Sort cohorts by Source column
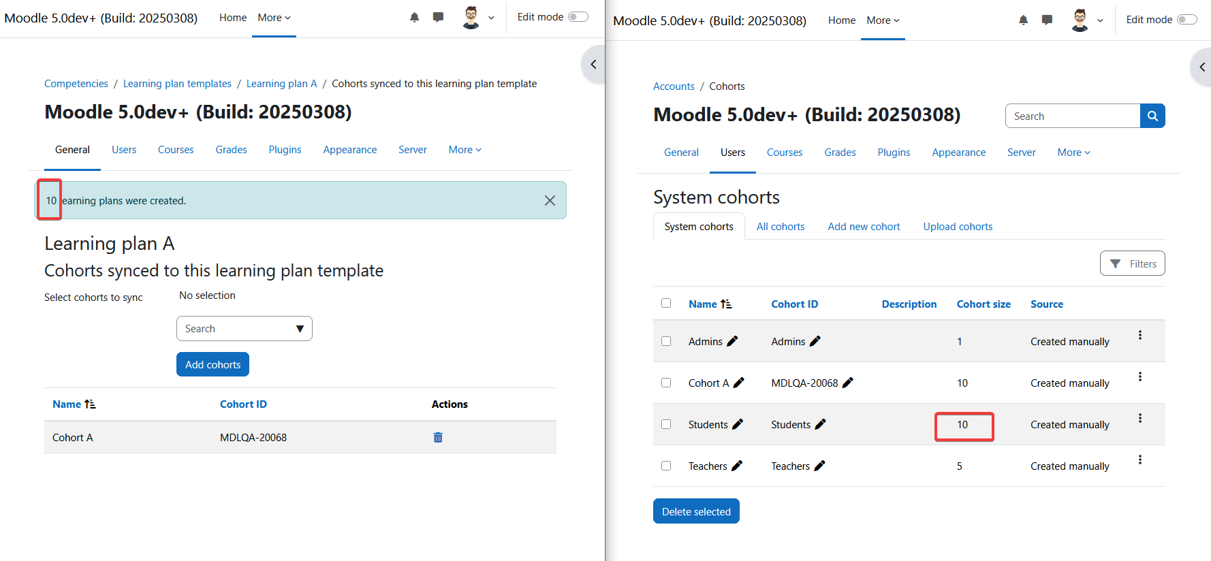 (1047, 304)
